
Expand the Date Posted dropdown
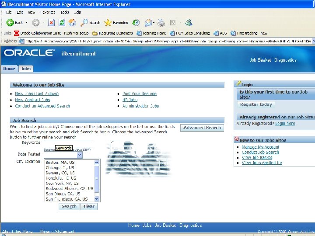80,155
